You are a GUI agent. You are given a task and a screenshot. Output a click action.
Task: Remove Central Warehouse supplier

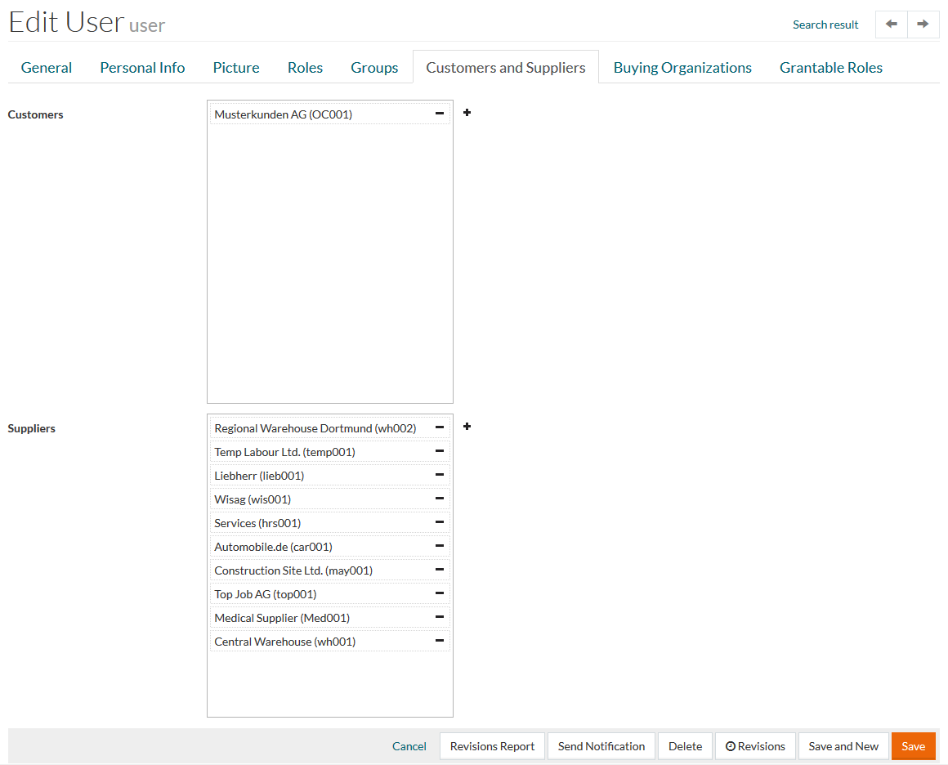pyautogui.click(x=439, y=641)
